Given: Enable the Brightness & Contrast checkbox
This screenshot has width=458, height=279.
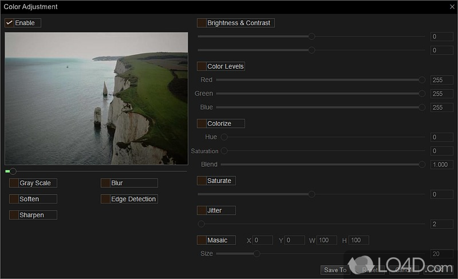Looking at the screenshot, I should click(202, 23).
